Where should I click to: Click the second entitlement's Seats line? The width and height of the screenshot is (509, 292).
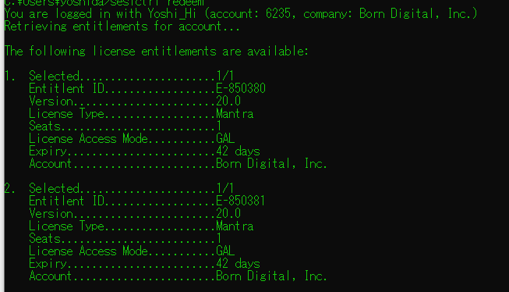(125, 239)
